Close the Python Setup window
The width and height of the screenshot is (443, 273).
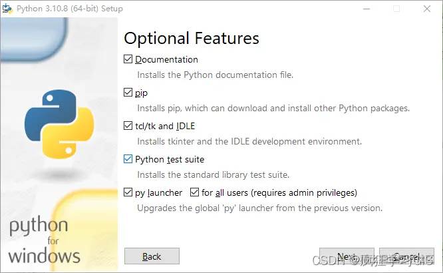coord(427,9)
